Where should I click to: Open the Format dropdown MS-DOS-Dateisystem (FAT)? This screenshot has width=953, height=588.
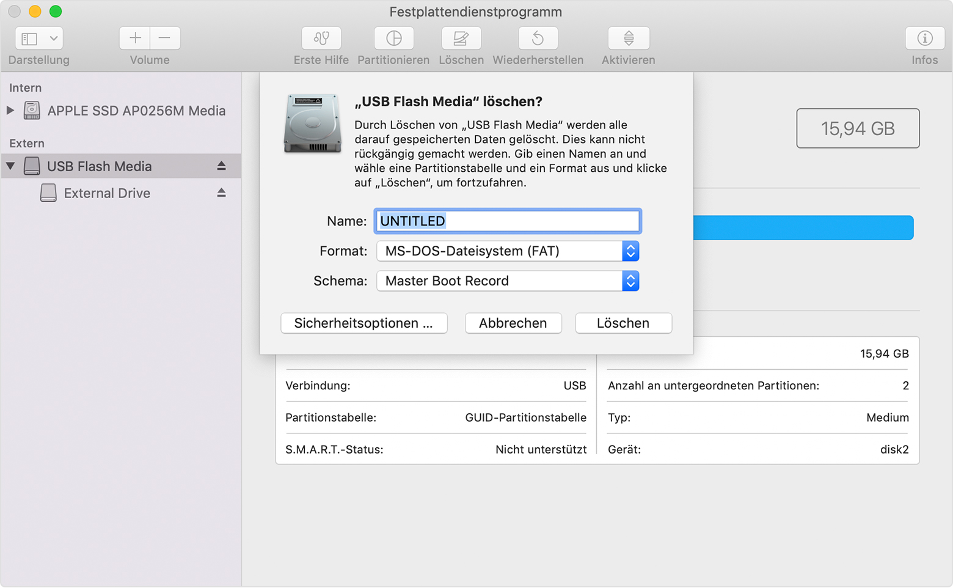(508, 251)
